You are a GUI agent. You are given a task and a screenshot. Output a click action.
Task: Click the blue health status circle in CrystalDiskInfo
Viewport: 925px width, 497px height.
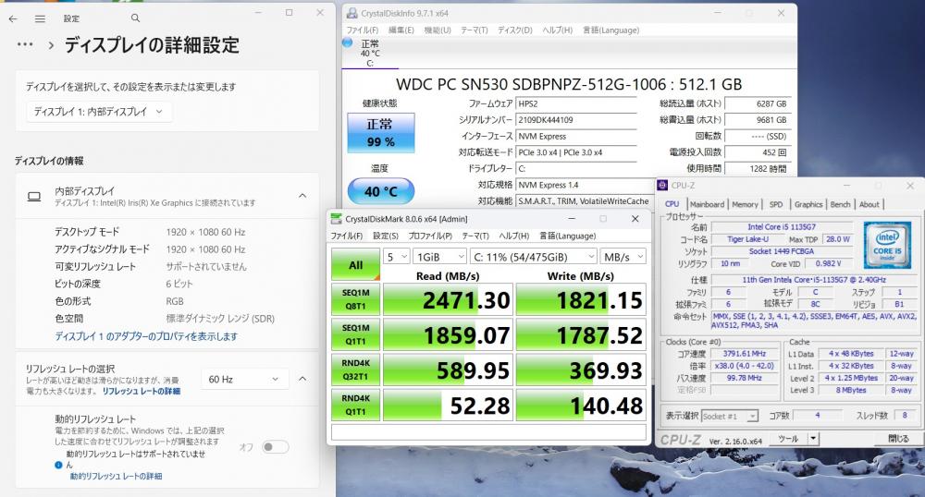pyautogui.click(x=348, y=42)
